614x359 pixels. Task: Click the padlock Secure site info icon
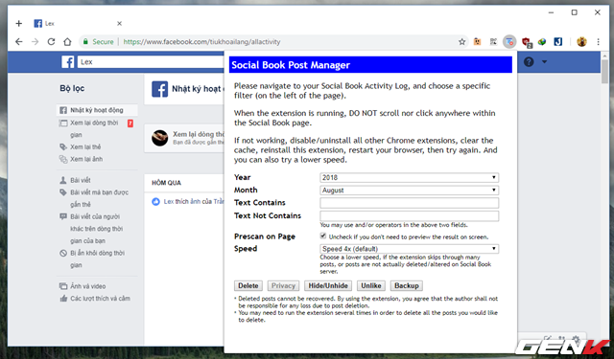pos(85,41)
